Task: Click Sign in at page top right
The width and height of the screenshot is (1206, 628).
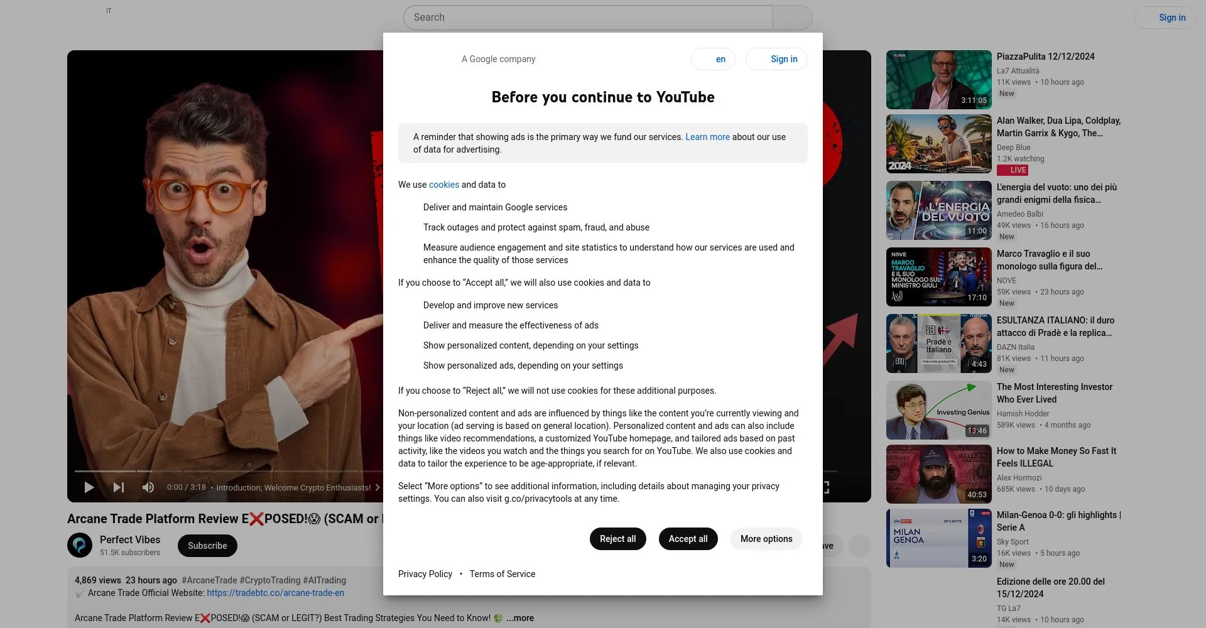Action: click(x=1165, y=18)
